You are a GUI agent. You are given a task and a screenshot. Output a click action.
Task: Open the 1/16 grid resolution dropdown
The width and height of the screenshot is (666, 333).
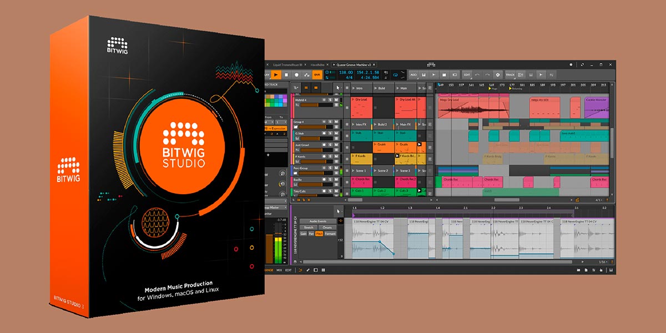[x=603, y=260]
